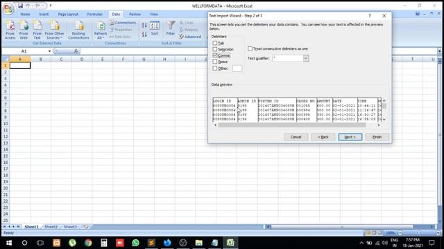Viewport: 444px width, 249px height.
Task: Click the wizard help question mark
Action: point(370,16)
